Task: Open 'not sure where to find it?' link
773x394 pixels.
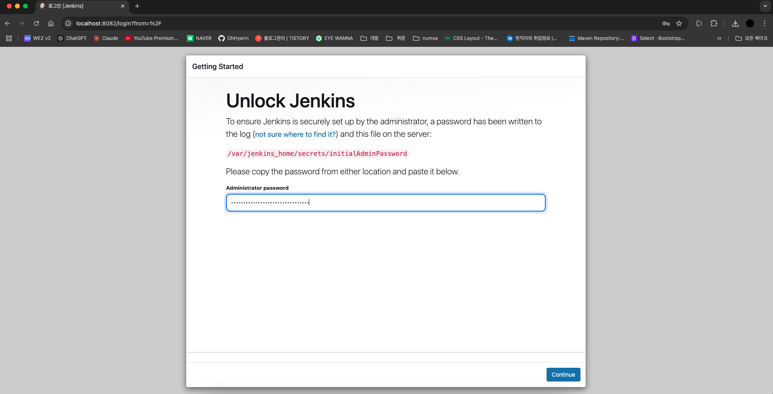Action: 295,134
